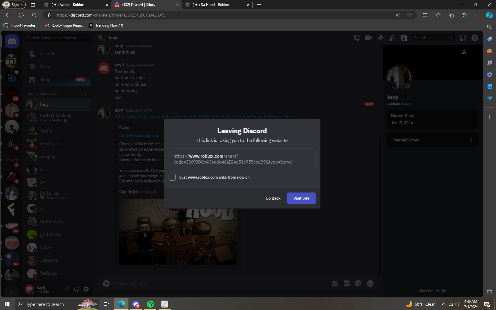Open DM with girlfantasy

tap(58, 234)
